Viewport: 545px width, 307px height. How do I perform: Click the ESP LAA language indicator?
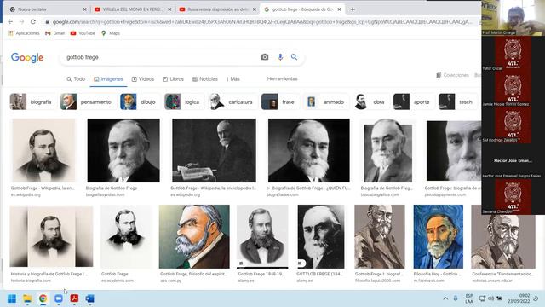pos(469,298)
